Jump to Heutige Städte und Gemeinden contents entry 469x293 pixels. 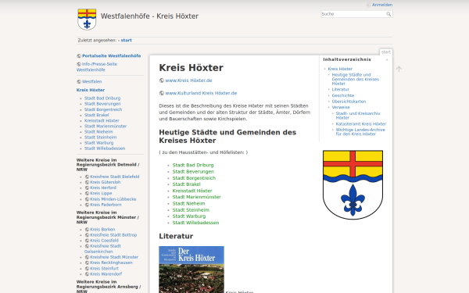point(356,79)
